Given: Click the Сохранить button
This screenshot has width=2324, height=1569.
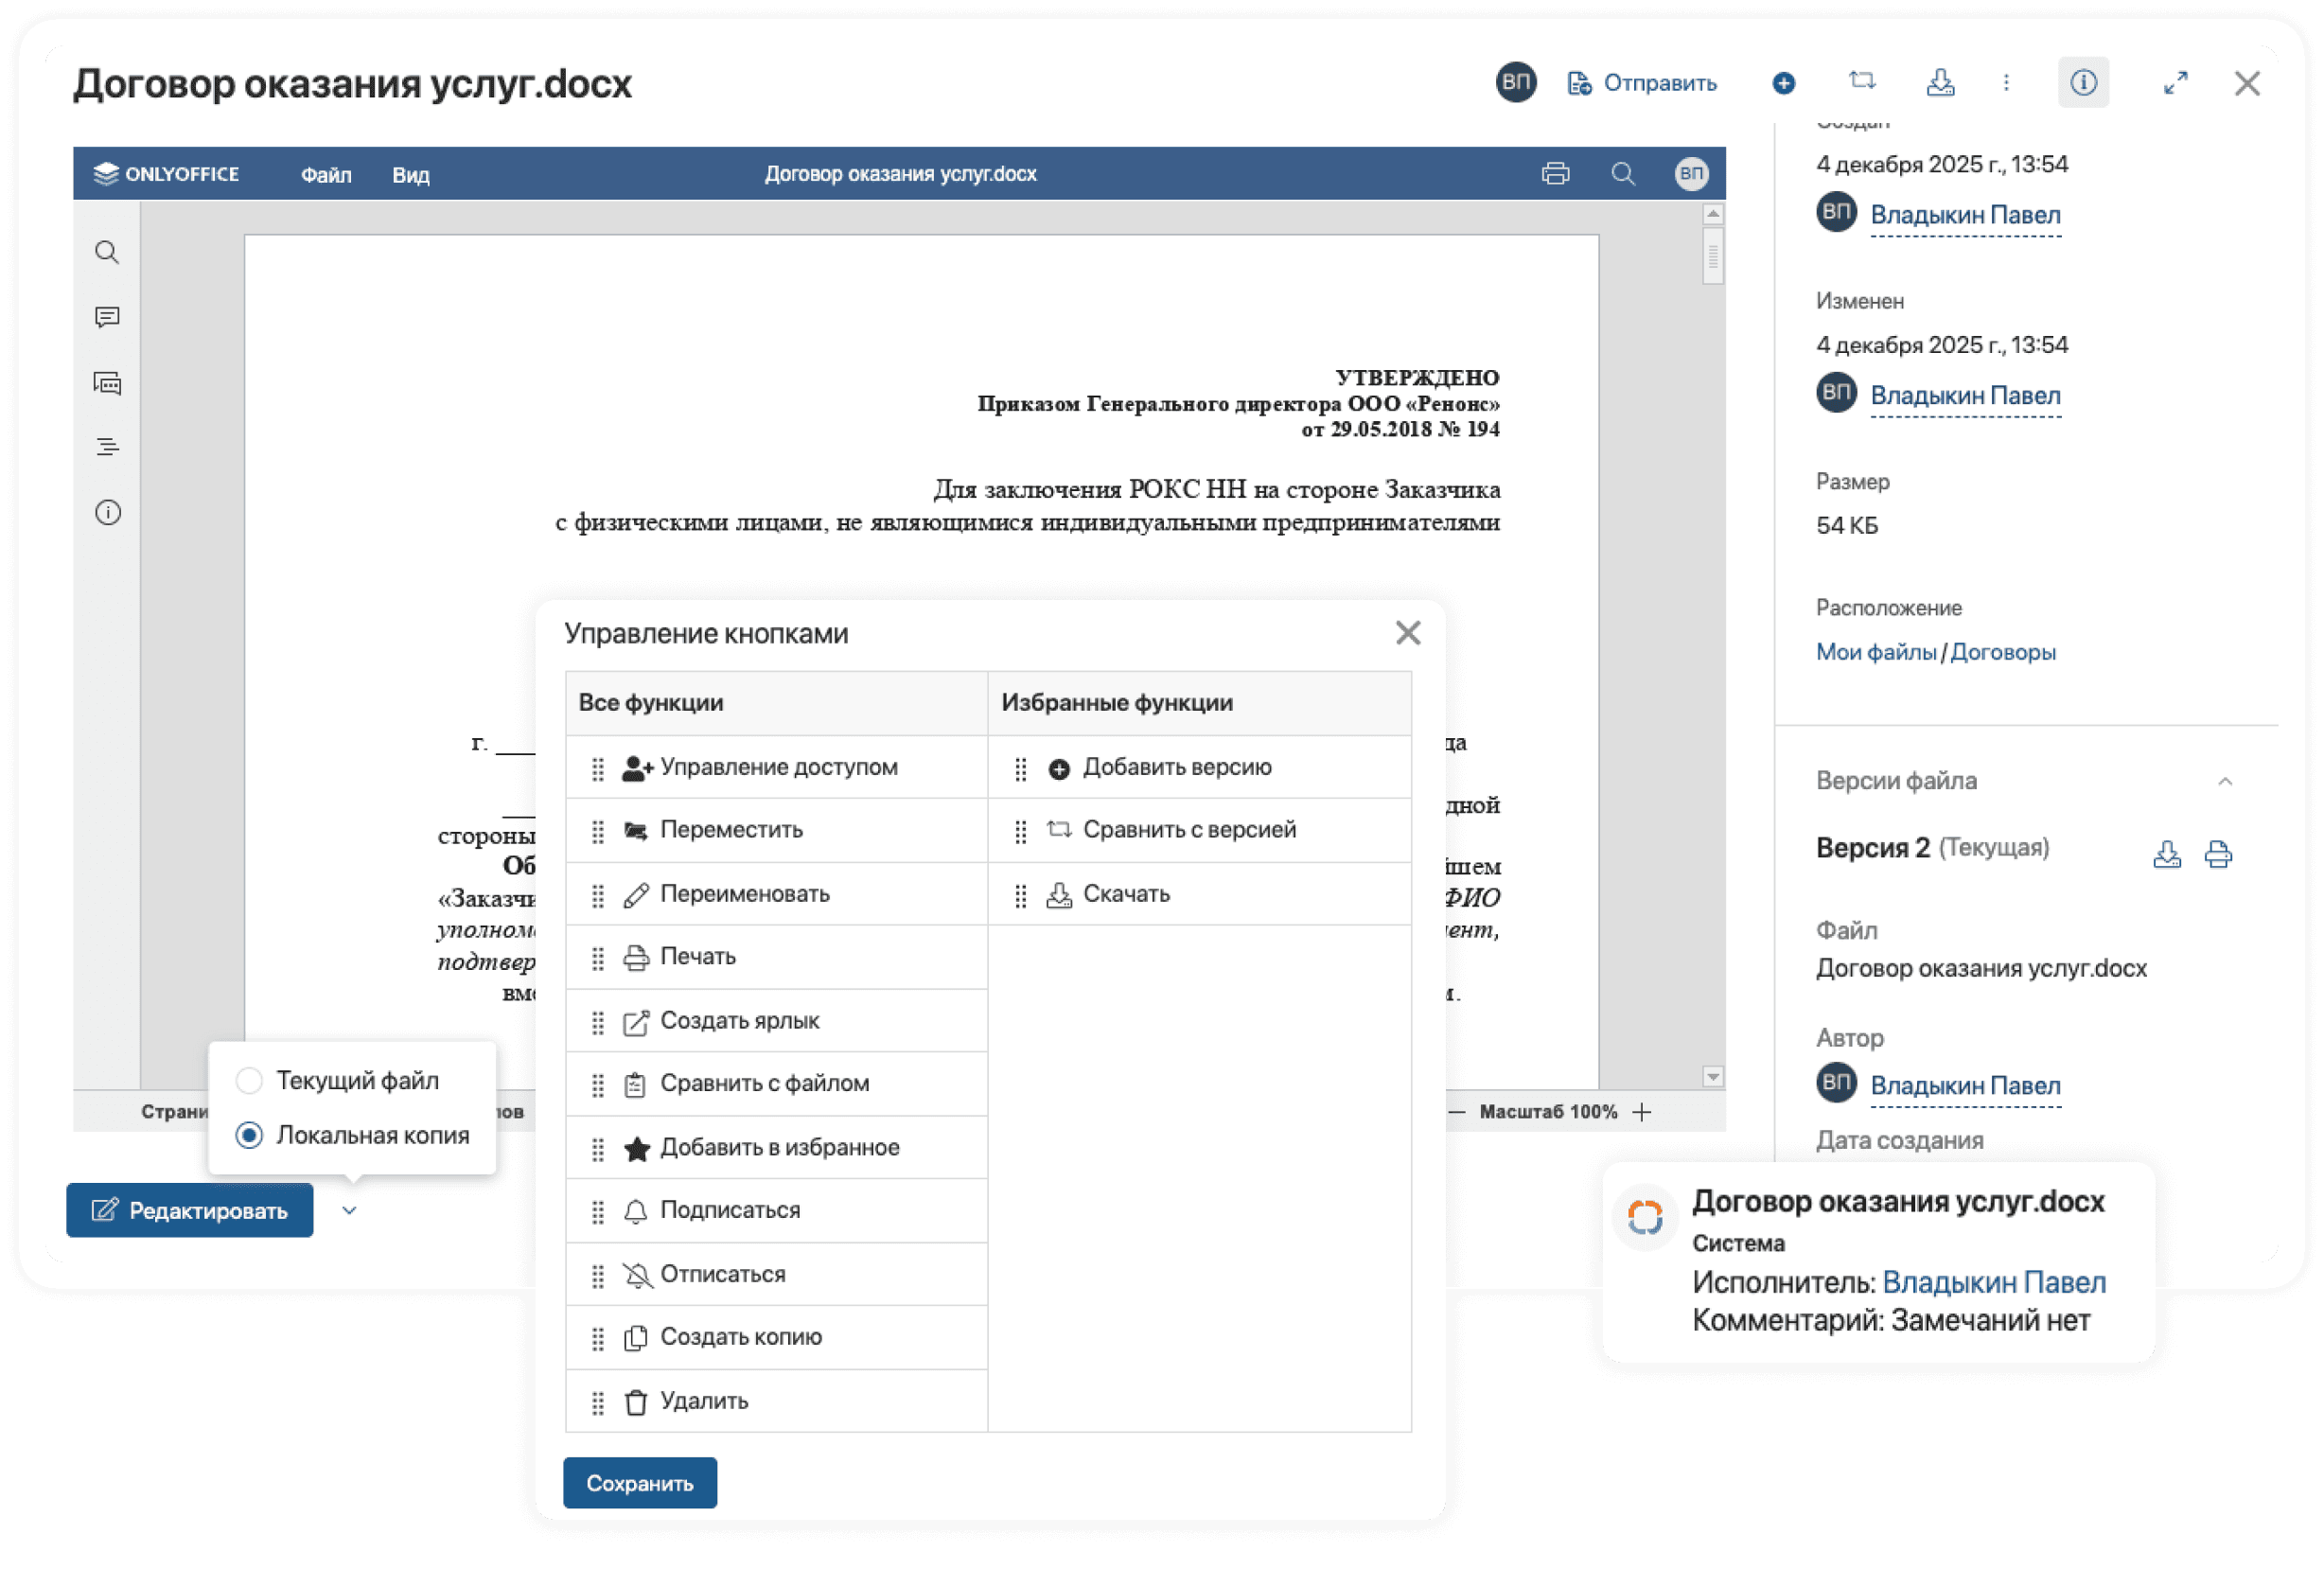Looking at the screenshot, I should [x=639, y=1483].
